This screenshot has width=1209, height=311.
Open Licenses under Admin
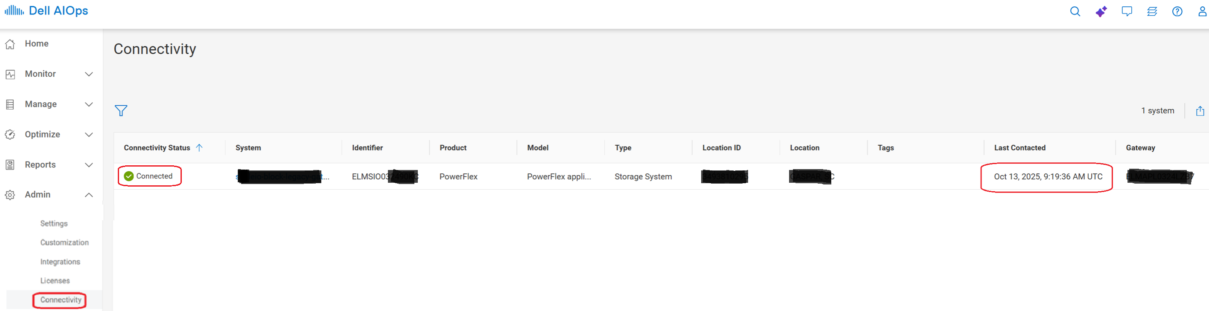click(x=55, y=281)
